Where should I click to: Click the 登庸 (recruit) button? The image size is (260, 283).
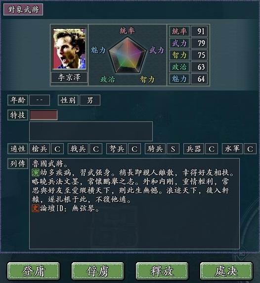(34, 271)
